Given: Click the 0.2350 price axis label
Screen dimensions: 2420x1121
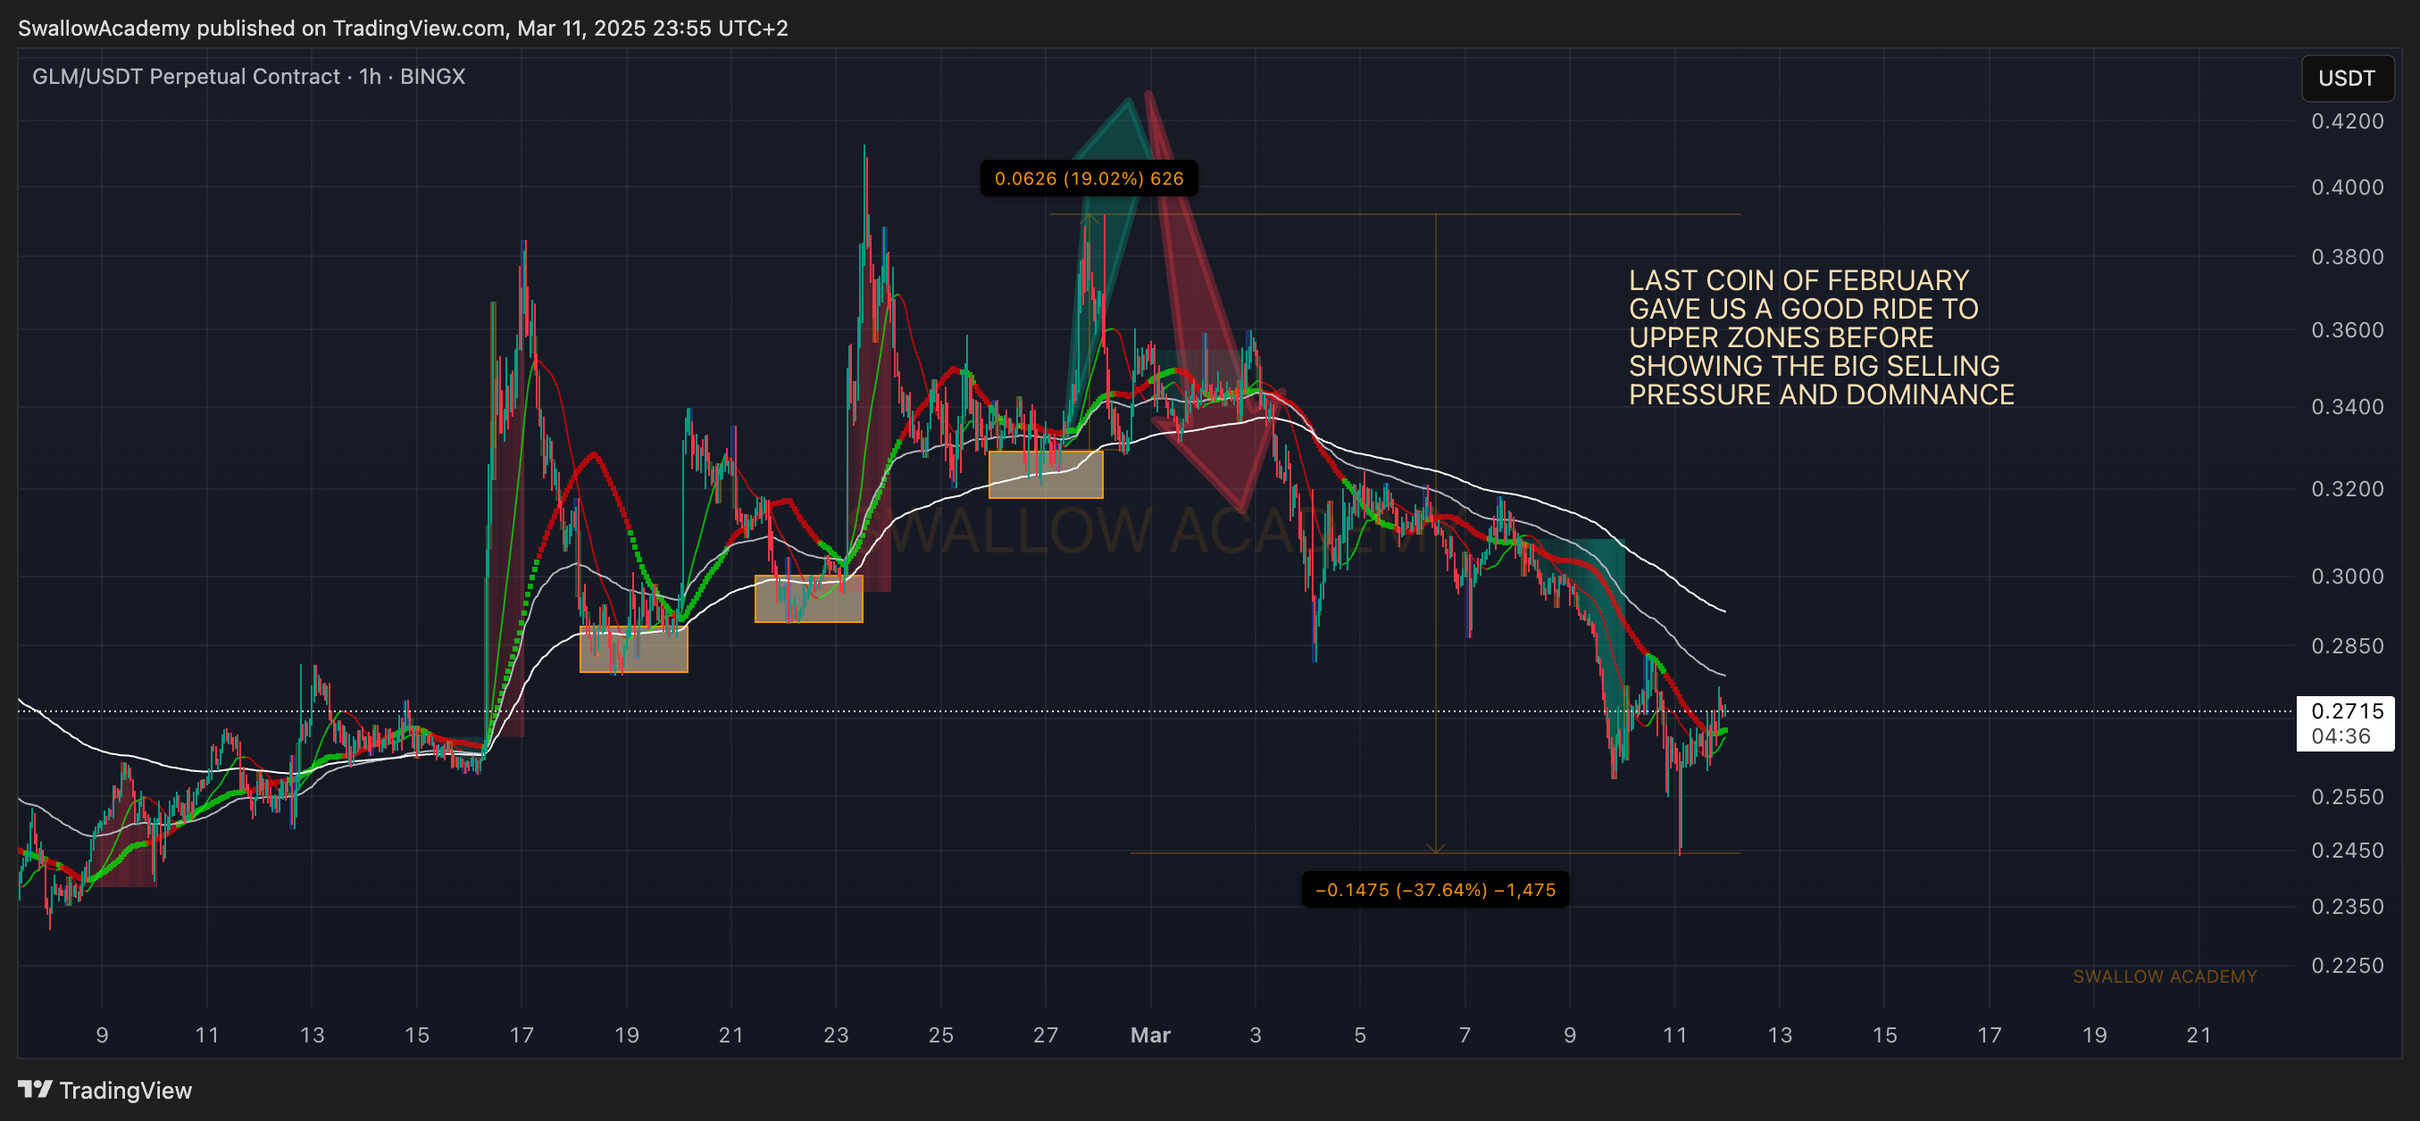Looking at the screenshot, I should click(2347, 906).
